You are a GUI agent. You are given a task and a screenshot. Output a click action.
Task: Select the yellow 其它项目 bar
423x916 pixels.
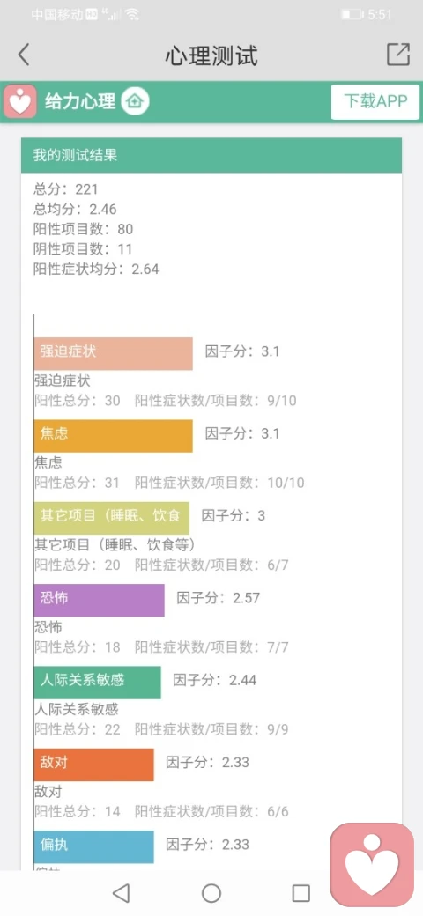tap(111, 518)
